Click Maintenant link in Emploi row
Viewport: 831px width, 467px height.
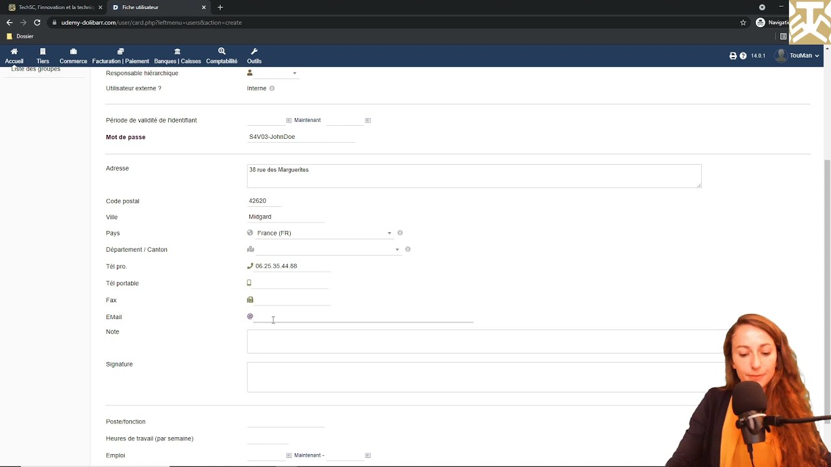307,455
